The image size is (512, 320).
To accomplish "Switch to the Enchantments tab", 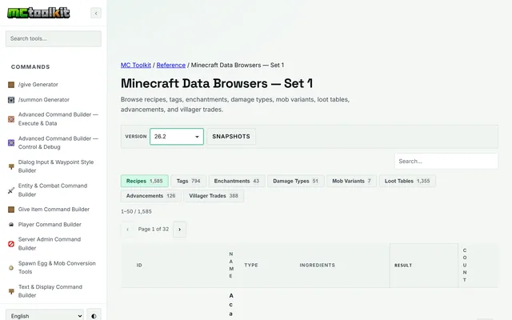I will (x=237, y=181).
